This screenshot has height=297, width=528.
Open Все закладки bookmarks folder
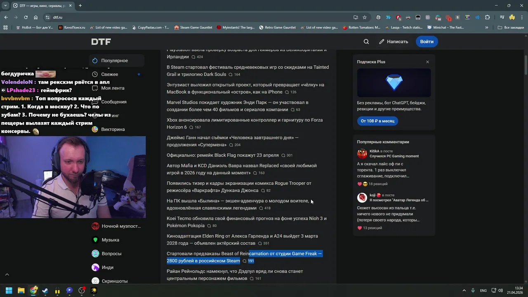tap(511, 28)
